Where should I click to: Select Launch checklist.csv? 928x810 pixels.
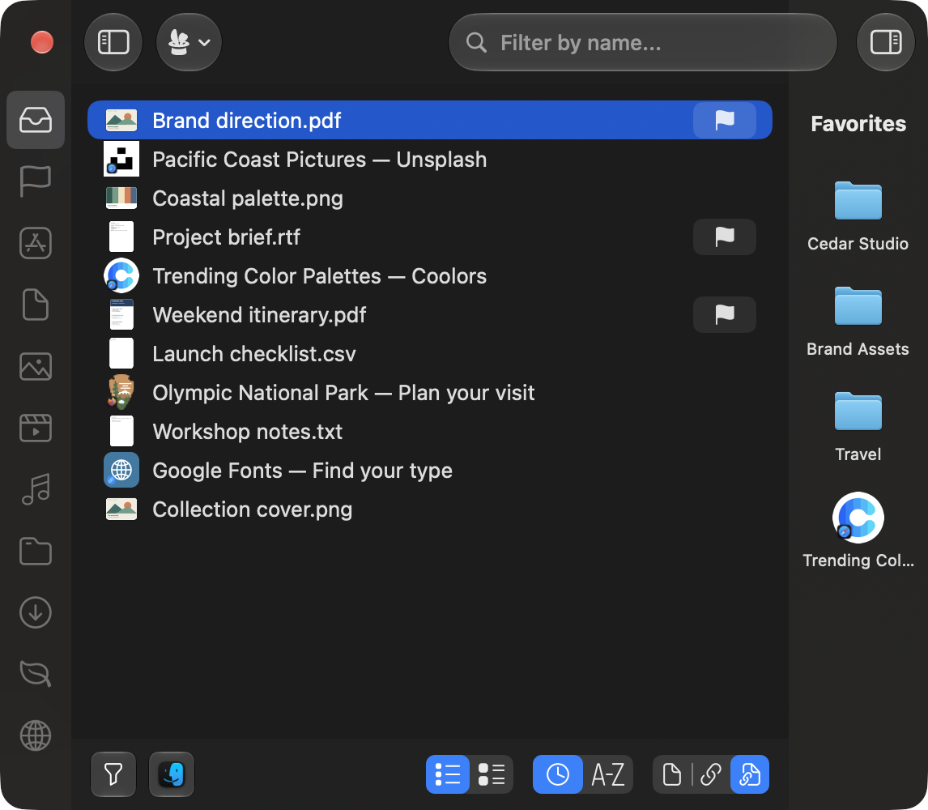[430, 353]
